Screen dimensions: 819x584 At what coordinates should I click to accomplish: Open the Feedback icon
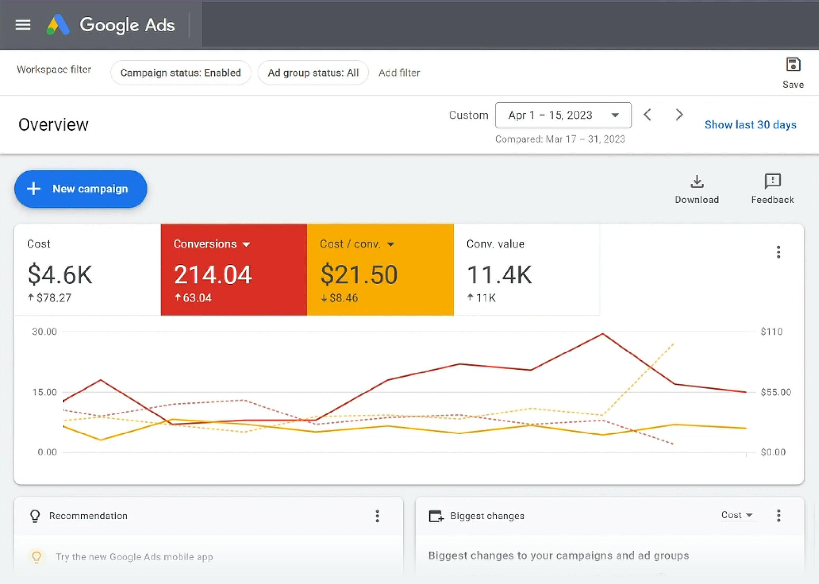[772, 181]
